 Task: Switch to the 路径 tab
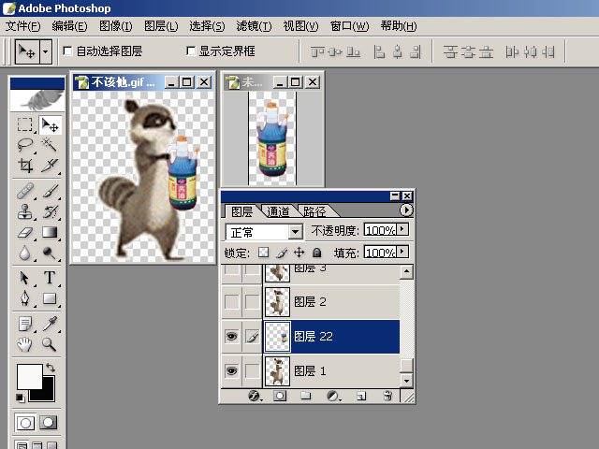315,211
